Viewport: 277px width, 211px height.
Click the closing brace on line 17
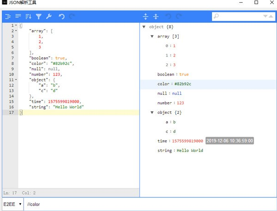pos(21,112)
